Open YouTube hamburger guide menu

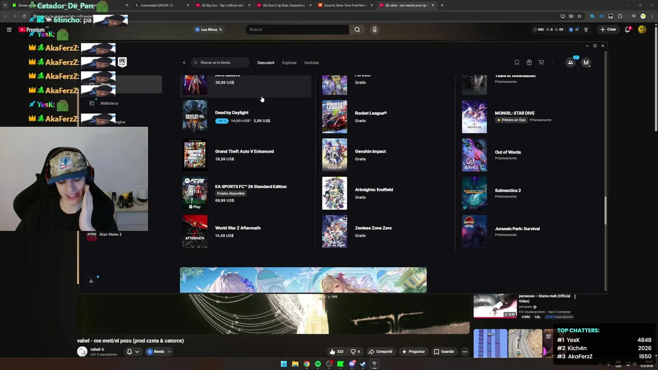[9, 29]
